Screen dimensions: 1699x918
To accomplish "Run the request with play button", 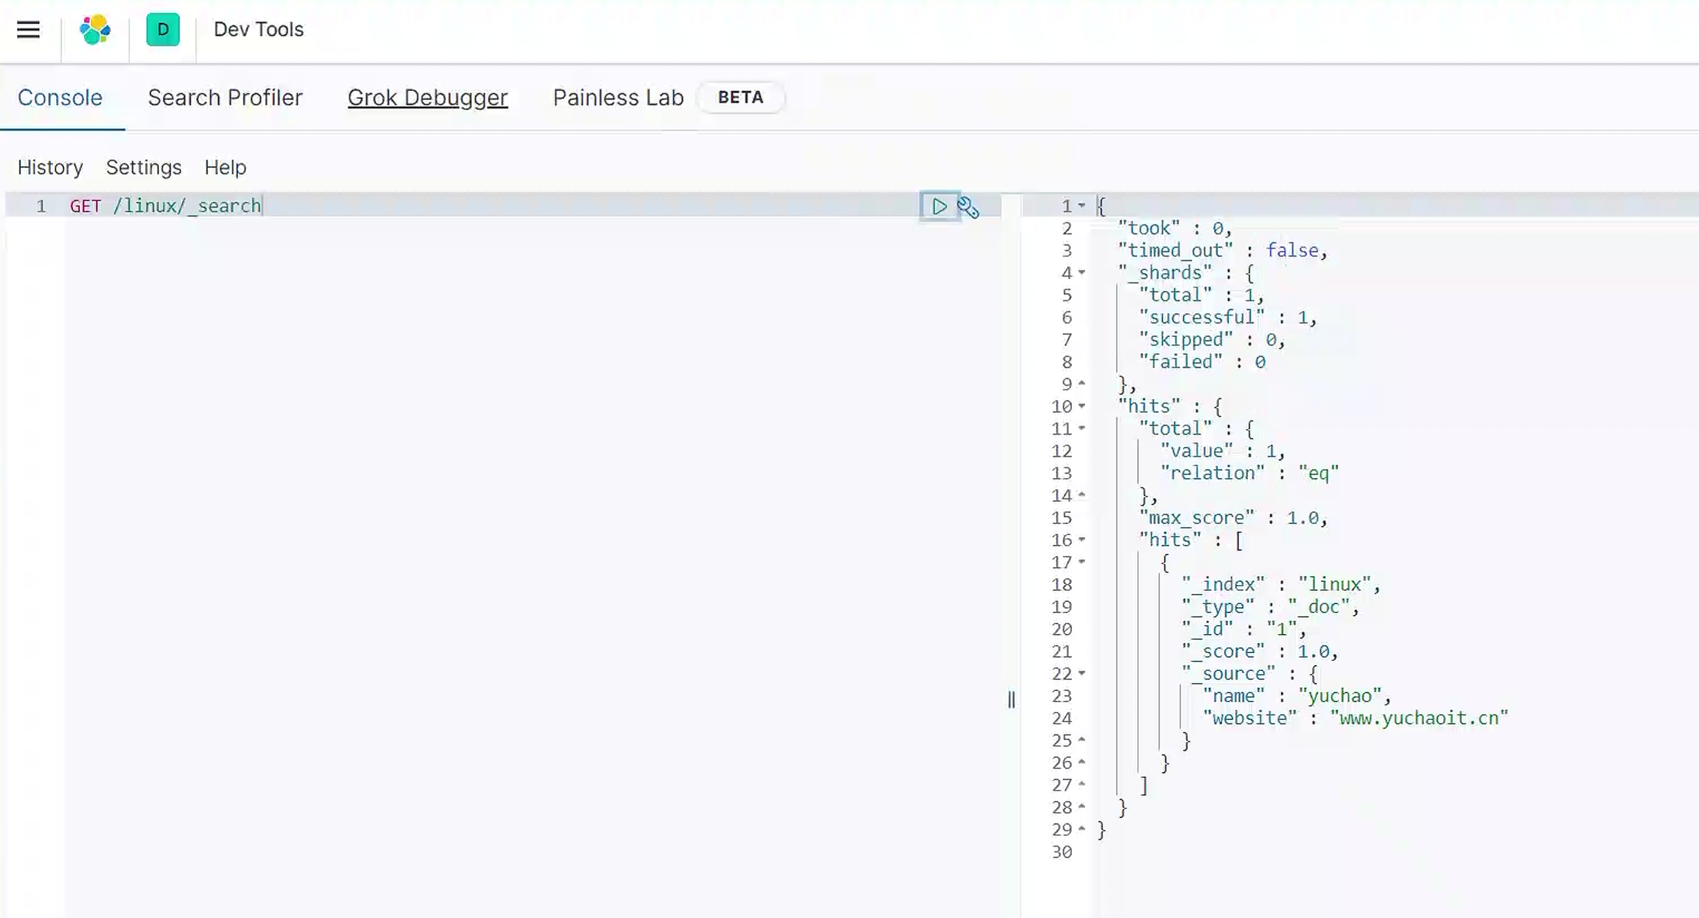I will tap(939, 207).
